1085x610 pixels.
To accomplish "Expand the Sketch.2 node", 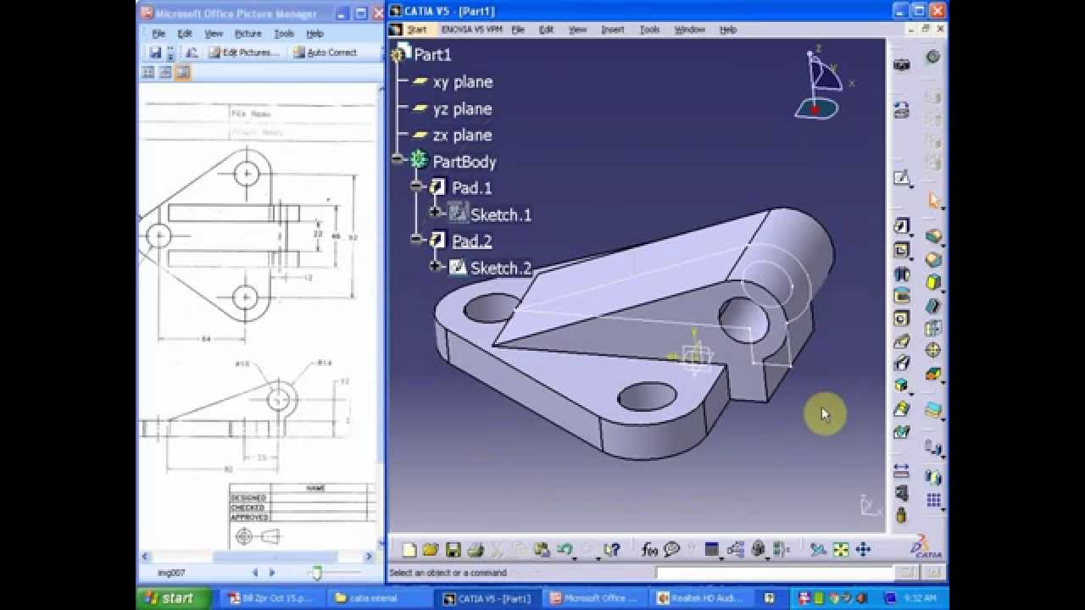I will click(436, 266).
